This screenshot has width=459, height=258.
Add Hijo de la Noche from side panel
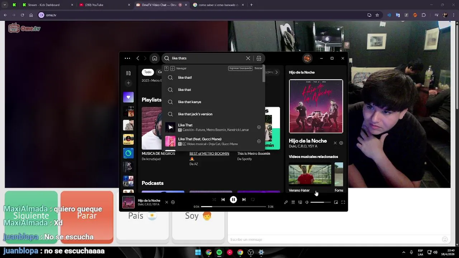click(341, 143)
